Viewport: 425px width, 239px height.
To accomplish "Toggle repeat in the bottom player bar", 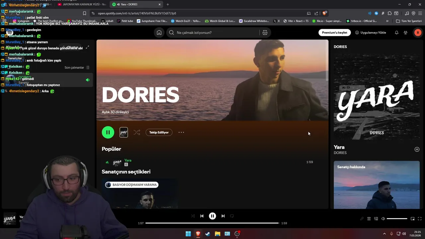I will 232,216.
